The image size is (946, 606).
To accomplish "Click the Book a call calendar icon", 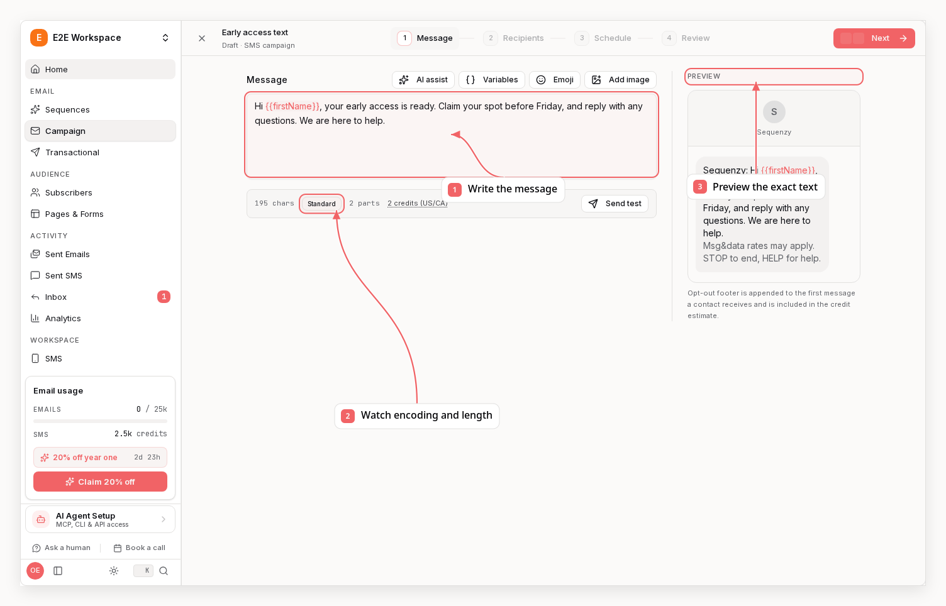I will click(x=118, y=548).
